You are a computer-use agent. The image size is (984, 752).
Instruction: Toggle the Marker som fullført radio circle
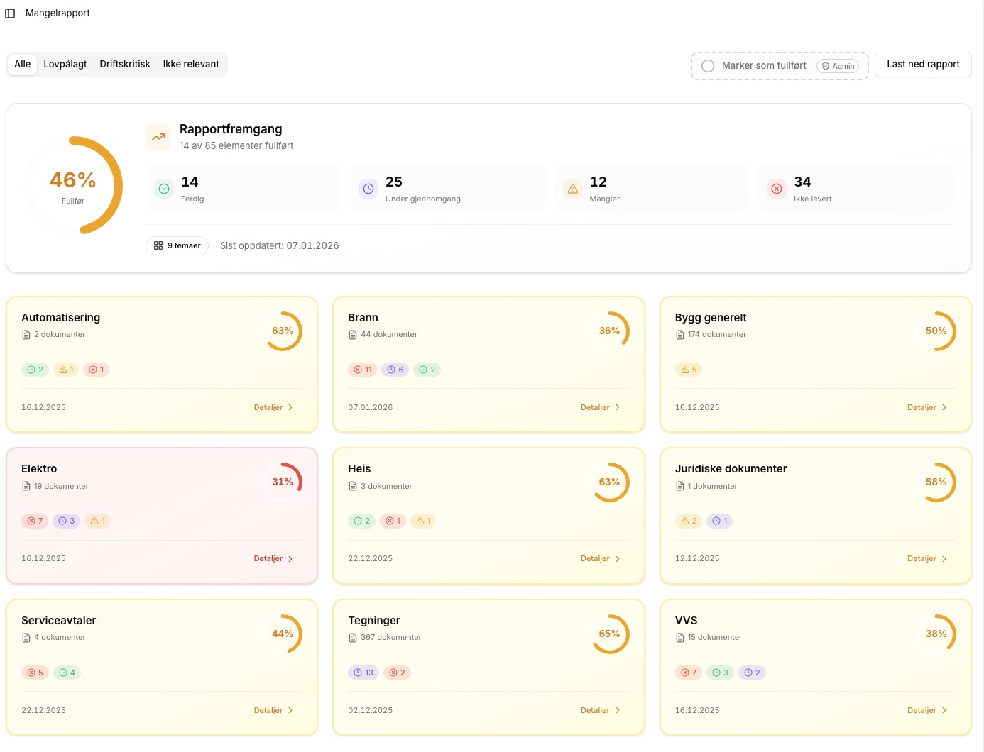(x=708, y=66)
